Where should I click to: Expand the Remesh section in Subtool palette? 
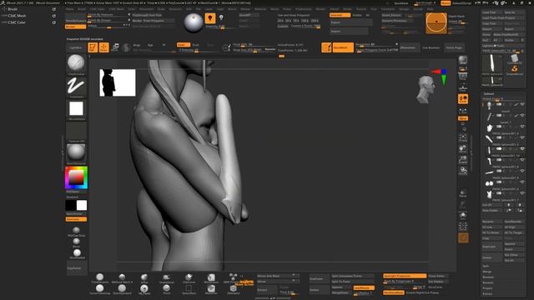487,282
